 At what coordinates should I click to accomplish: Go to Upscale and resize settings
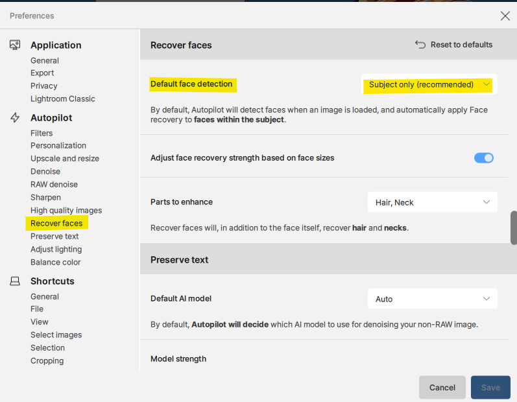65,158
